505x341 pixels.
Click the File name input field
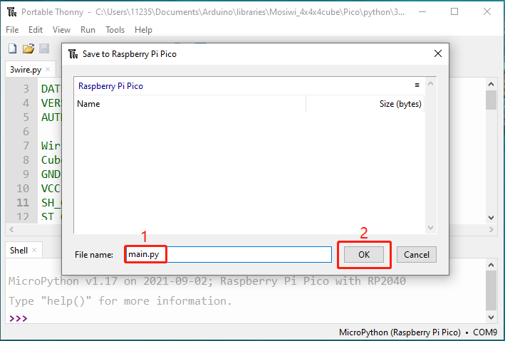click(229, 254)
